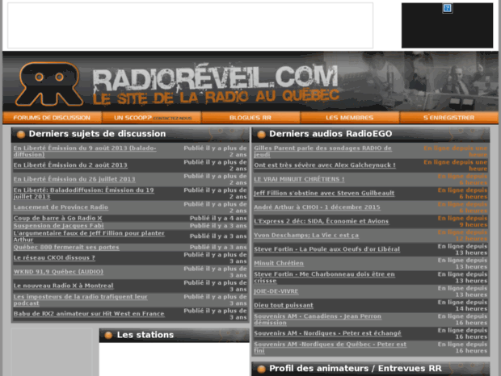Image resolution: width=501 pixels, height=376 pixels.
Task: Open Ont est très sévère avec Alex Galcheynuck
Action: coord(325,165)
